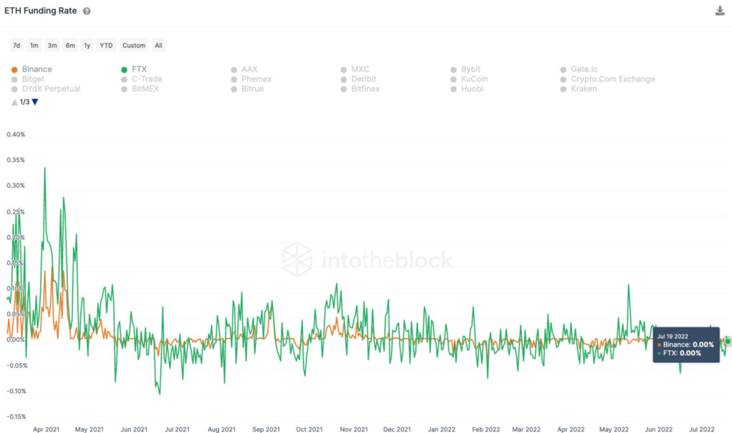Go to previous legend page arrow
Image resolution: width=732 pixels, height=433 pixels.
tap(14, 101)
